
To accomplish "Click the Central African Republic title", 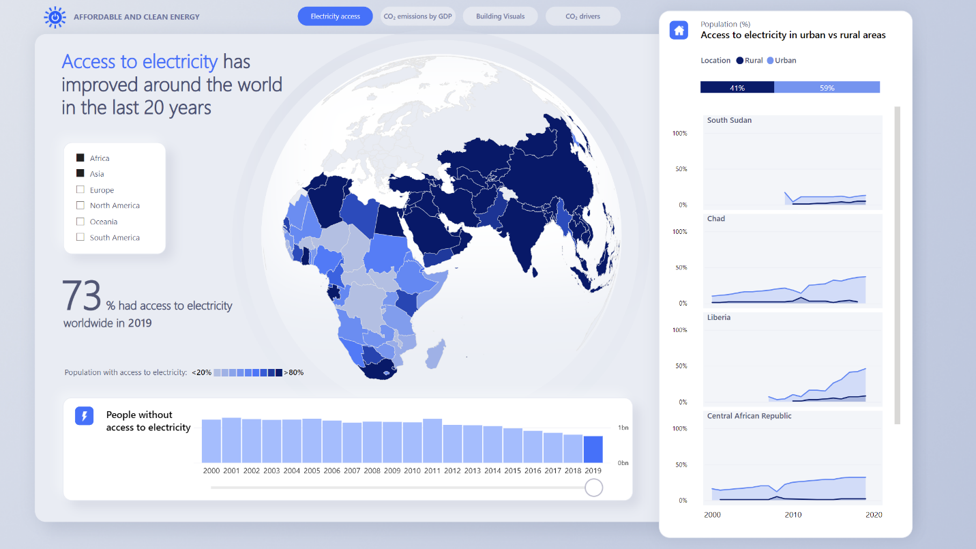I will (750, 416).
